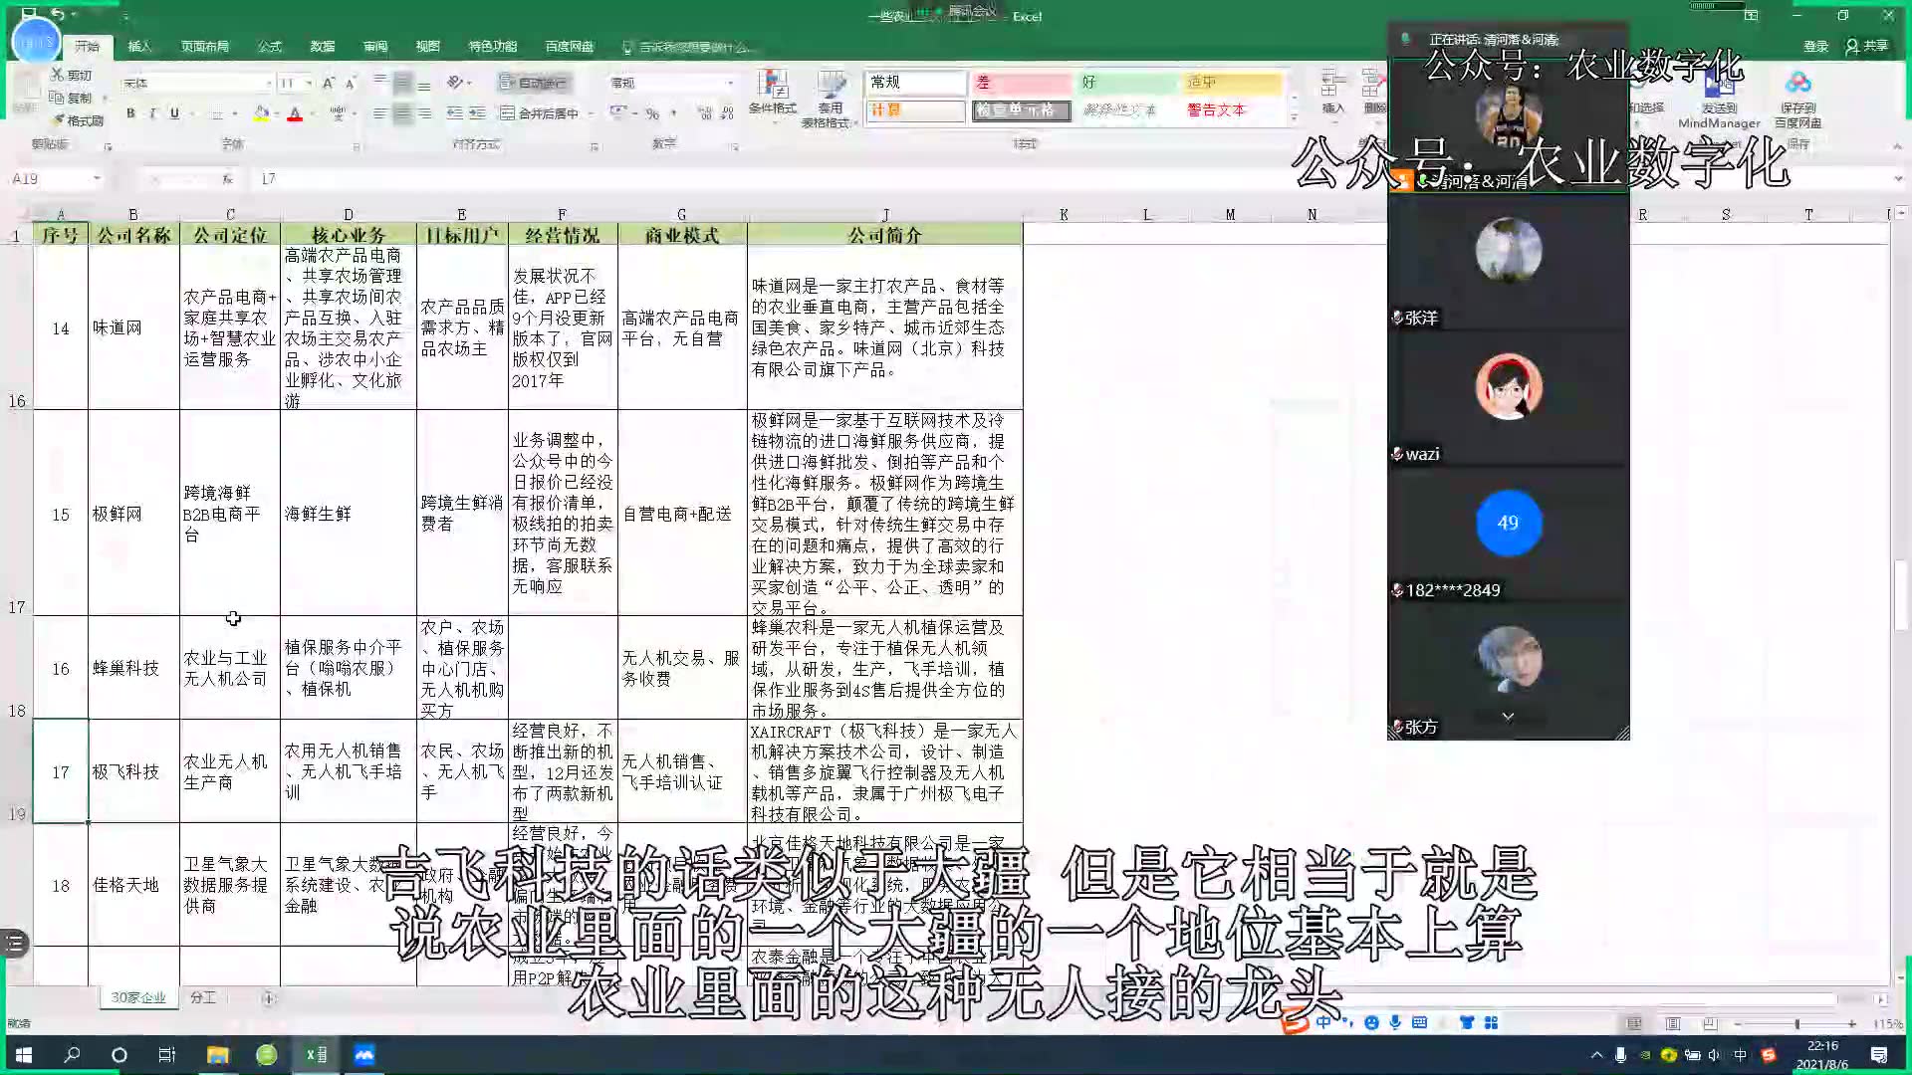
Task: Click the insert function fx icon
Action: [227, 179]
